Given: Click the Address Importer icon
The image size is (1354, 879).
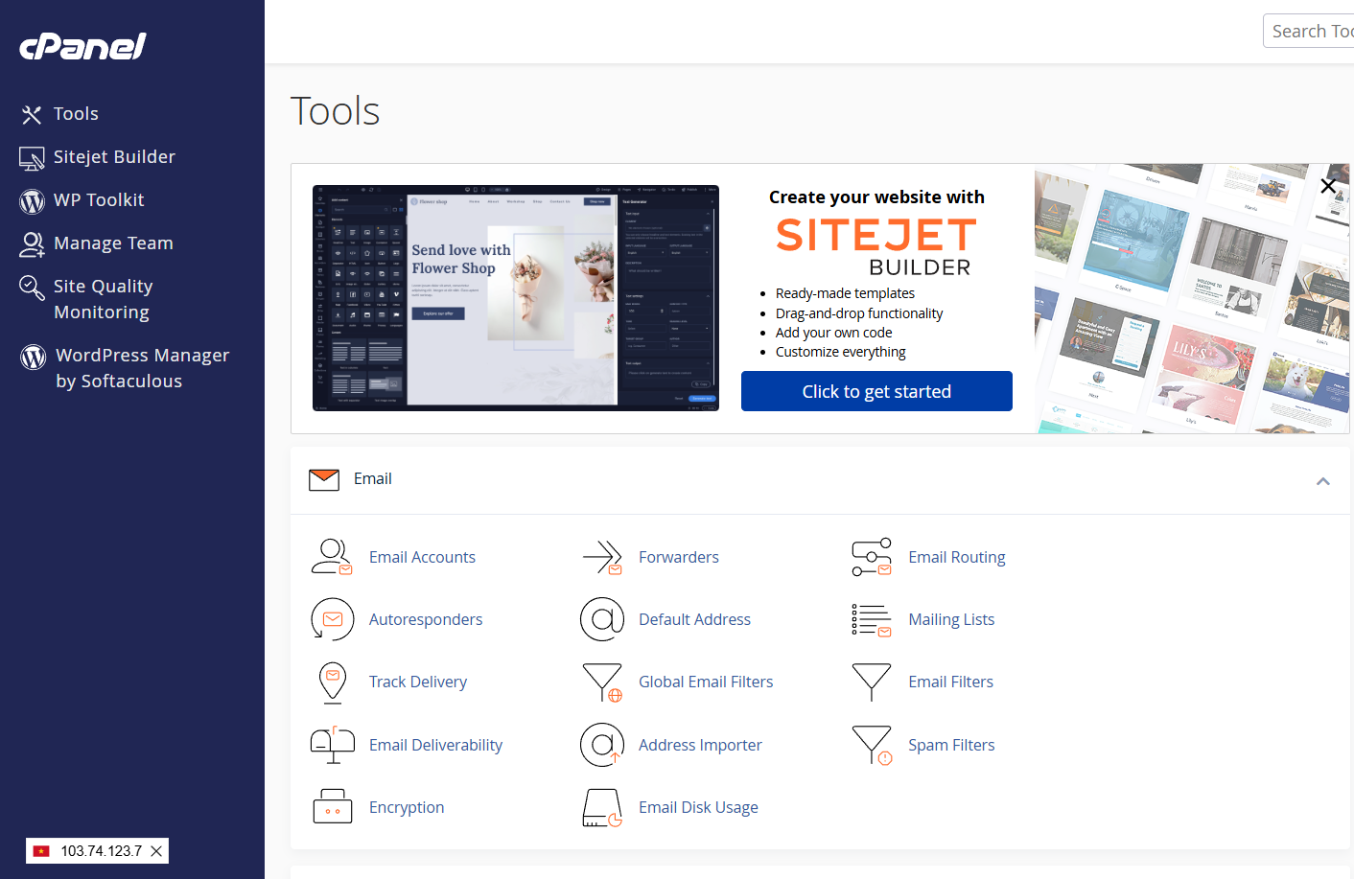Looking at the screenshot, I should (x=602, y=745).
